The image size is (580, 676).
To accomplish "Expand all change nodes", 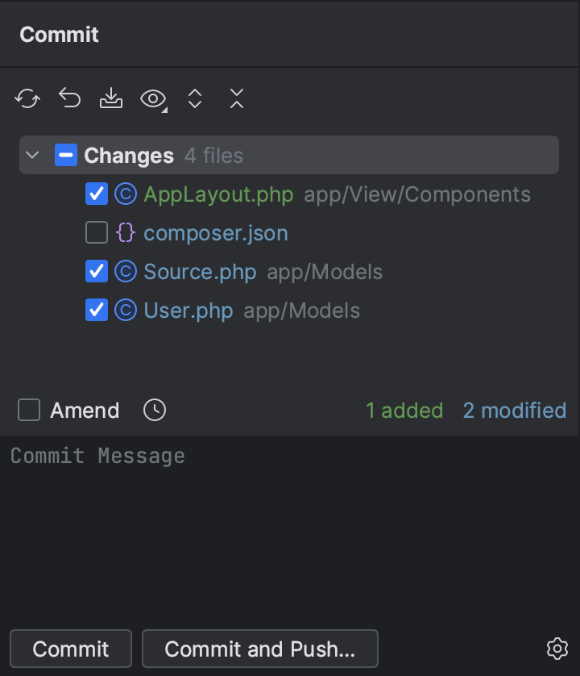I will click(x=194, y=98).
